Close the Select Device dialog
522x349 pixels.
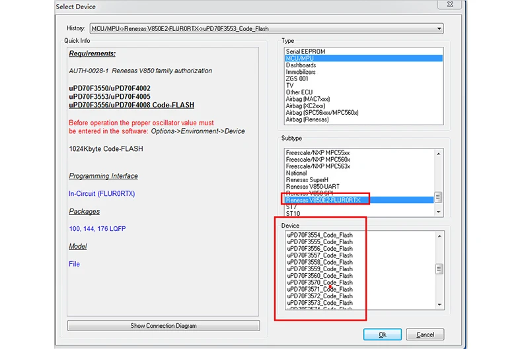pyautogui.click(x=450, y=5)
